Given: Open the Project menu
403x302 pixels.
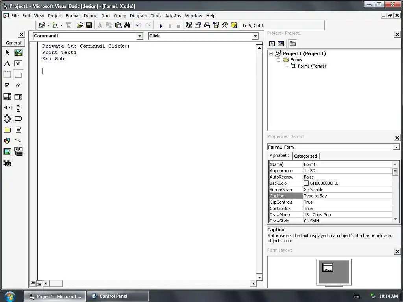Looking at the screenshot, I should (55, 16).
